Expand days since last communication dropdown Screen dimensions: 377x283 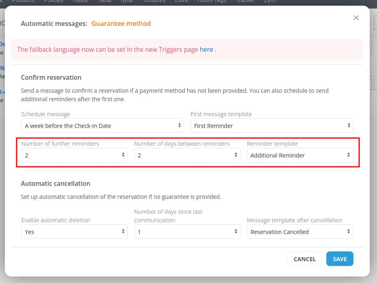[x=187, y=232]
